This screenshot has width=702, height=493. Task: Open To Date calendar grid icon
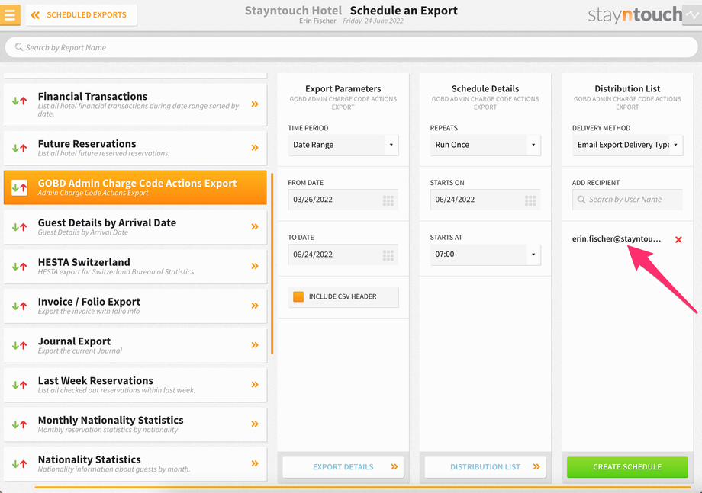tap(388, 256)
